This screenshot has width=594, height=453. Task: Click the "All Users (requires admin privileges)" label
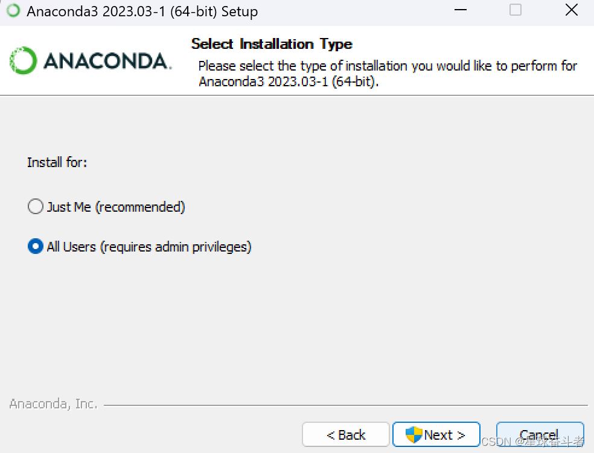149,247
